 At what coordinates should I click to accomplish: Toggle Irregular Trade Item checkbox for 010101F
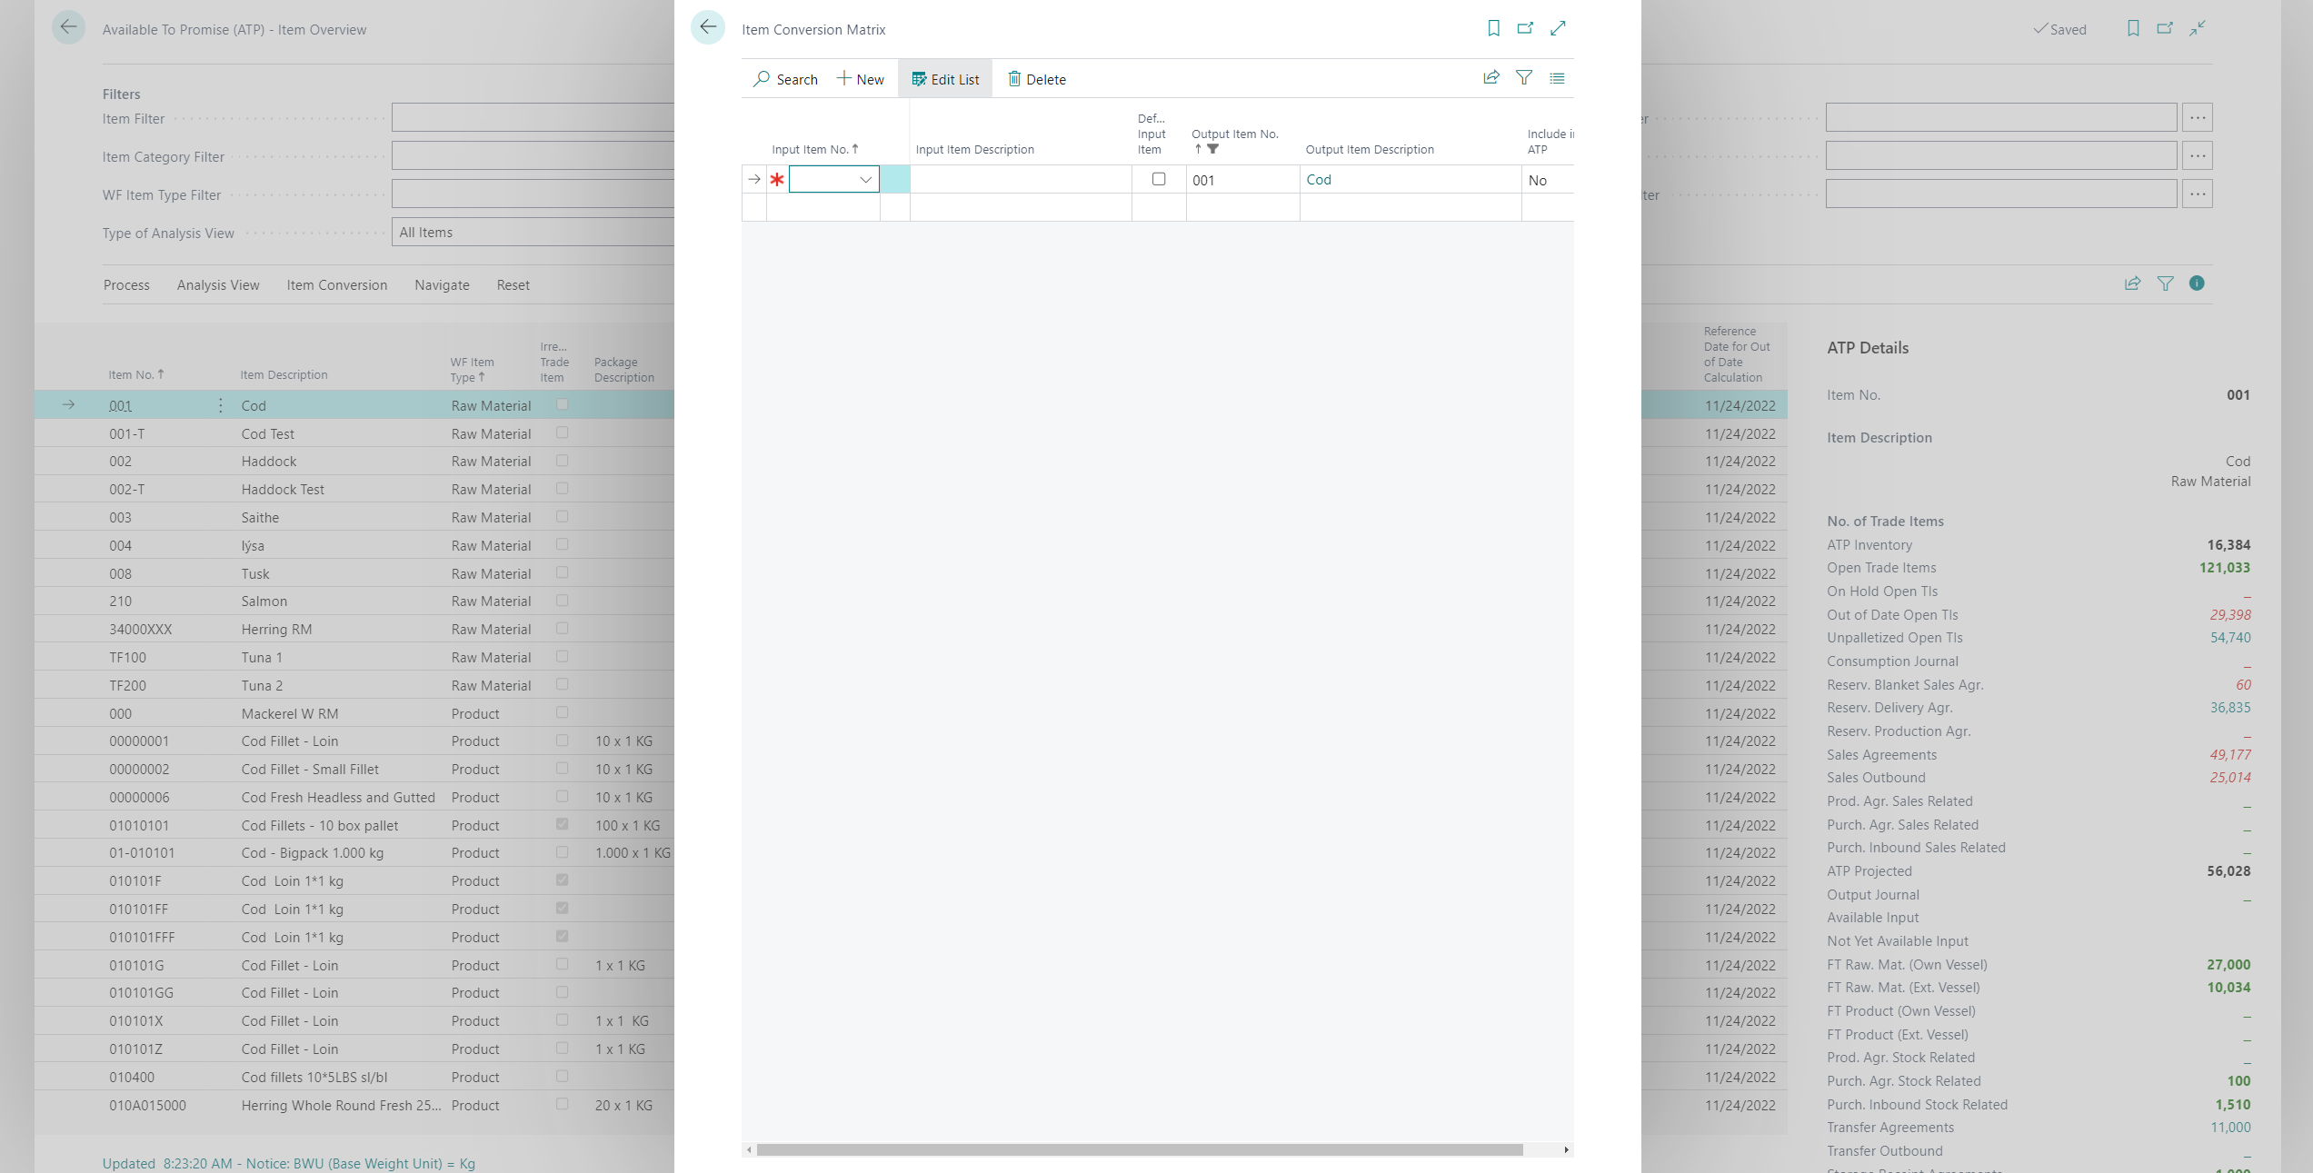[x=562, y=880]
